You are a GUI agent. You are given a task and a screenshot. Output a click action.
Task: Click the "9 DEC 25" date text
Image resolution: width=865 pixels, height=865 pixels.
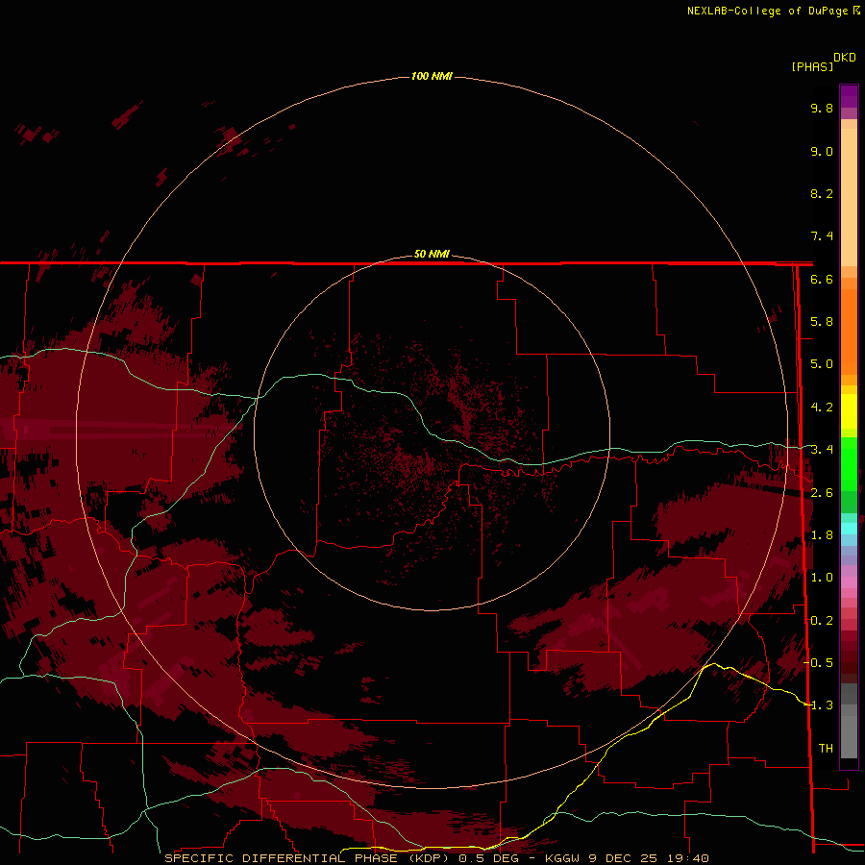click(623, 858)
